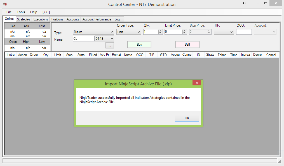The height and width of the screenshot is (166, 284).
Task: Click the horizontal double-arrow icon in title bar
Action: 244,3
